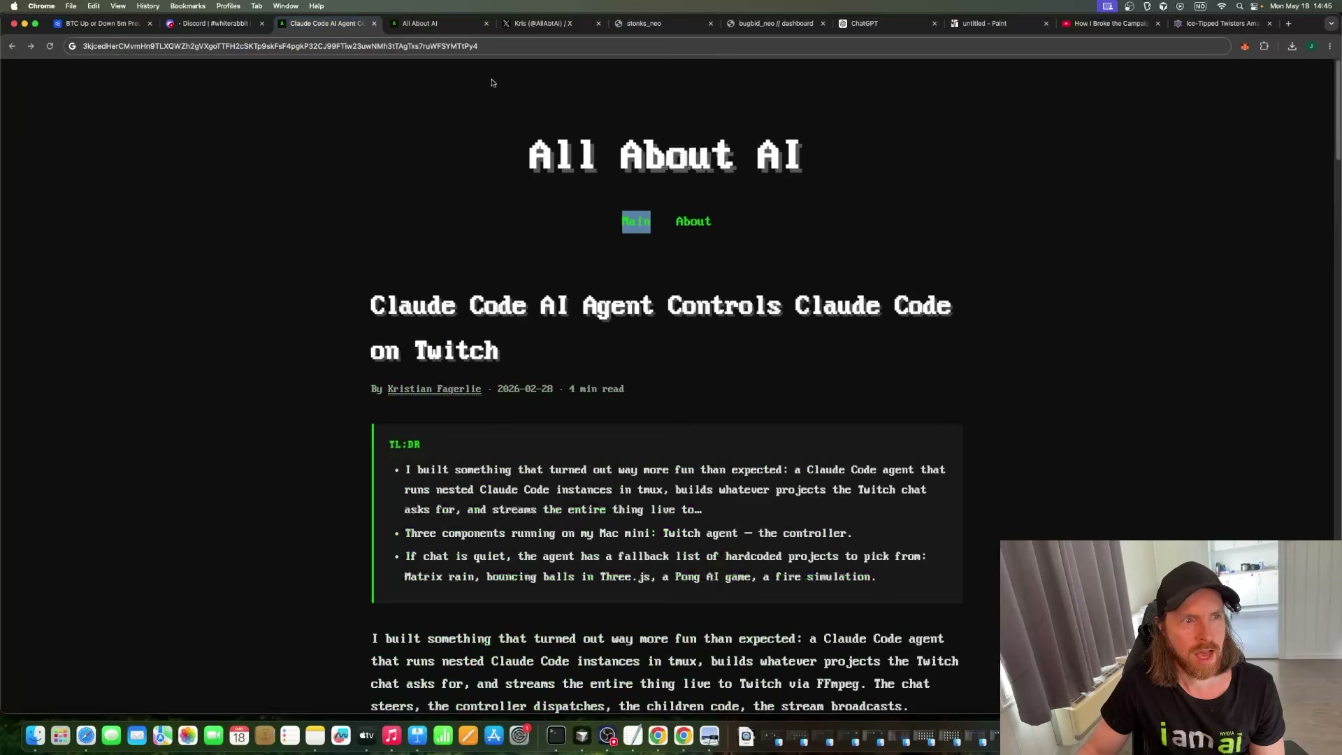The width and height of the screenshot is (1342, 755).
Task: Close the ChatGPT tab
Action: [x=935, y=23]
